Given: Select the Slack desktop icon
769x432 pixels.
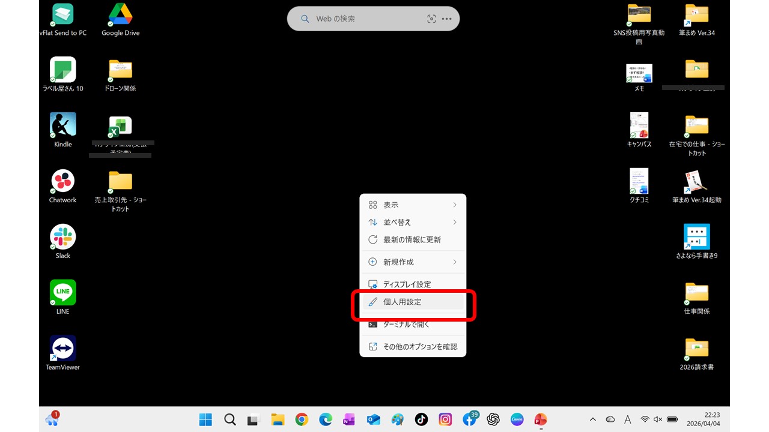Looking at the screenshot, I should (x=63, y=238).
